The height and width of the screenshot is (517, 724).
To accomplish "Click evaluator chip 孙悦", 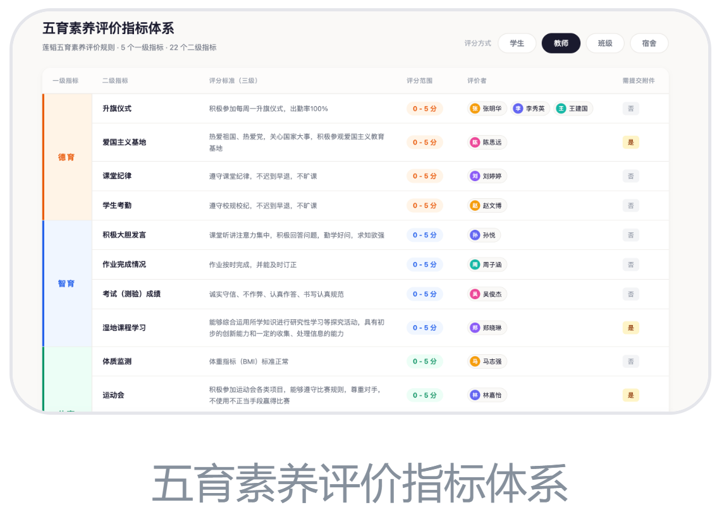I will click(x=484, y=235).
